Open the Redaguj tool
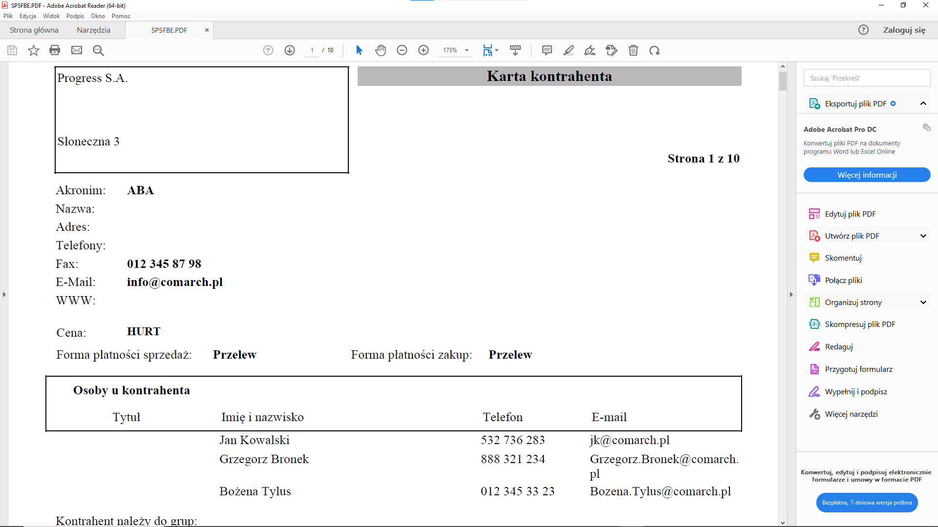The image size is (938, 527). [839, 346]
